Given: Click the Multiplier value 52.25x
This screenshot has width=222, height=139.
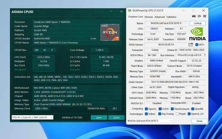Looking at the screenshot, I should tap(44, 61).
